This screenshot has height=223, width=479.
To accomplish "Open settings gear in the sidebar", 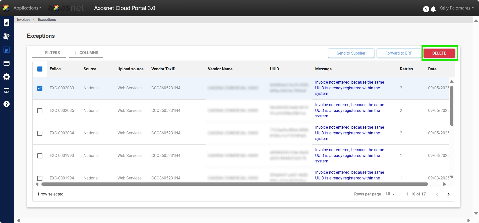I will pos(7,77).
